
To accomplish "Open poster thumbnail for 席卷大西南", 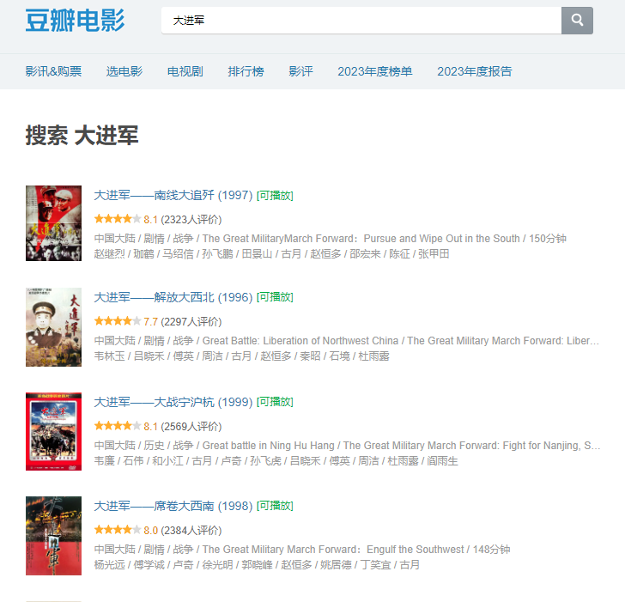I will tap(53, 535).
